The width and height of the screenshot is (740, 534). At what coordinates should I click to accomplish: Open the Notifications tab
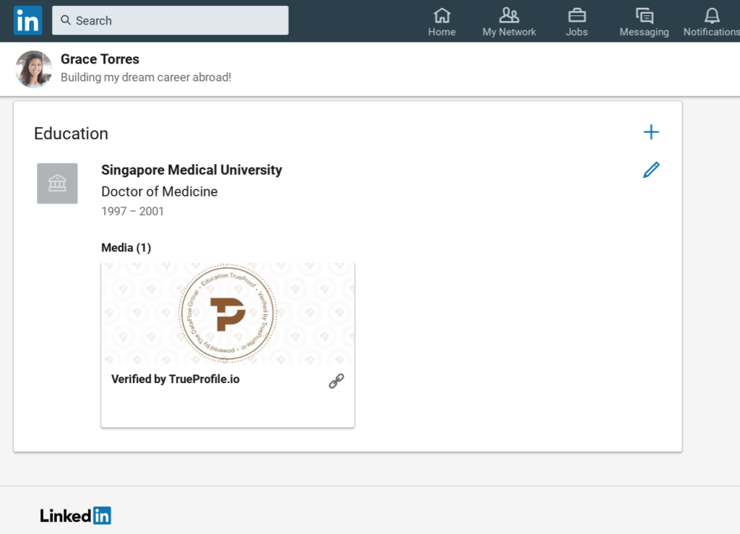(x=712, y=22)
